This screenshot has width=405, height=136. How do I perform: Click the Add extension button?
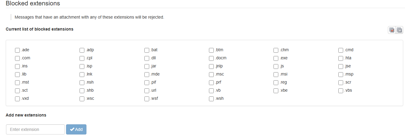click(x=76, y=129)
